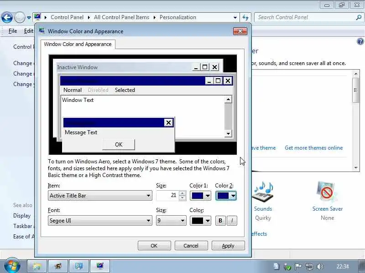Click the computer icon in address bar
Screen dimensions: 365x273
[x=37, y=17]
